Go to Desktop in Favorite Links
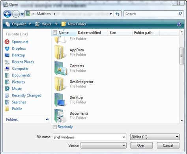Image resolution: width=187 pixels, height=154 pixels. coord(19,55)
